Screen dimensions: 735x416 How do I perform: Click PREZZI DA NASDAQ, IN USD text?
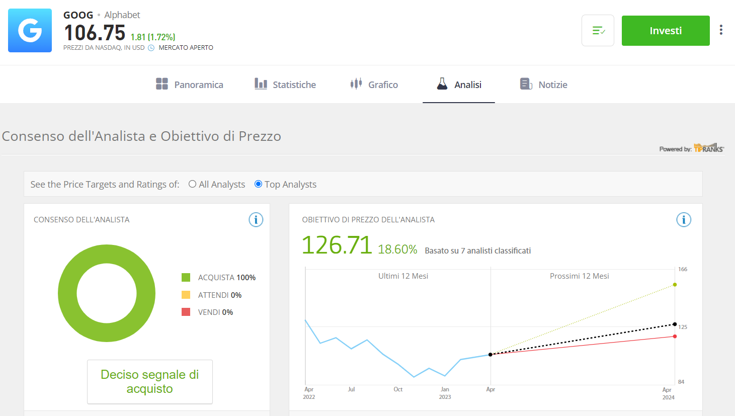[104, 48]
